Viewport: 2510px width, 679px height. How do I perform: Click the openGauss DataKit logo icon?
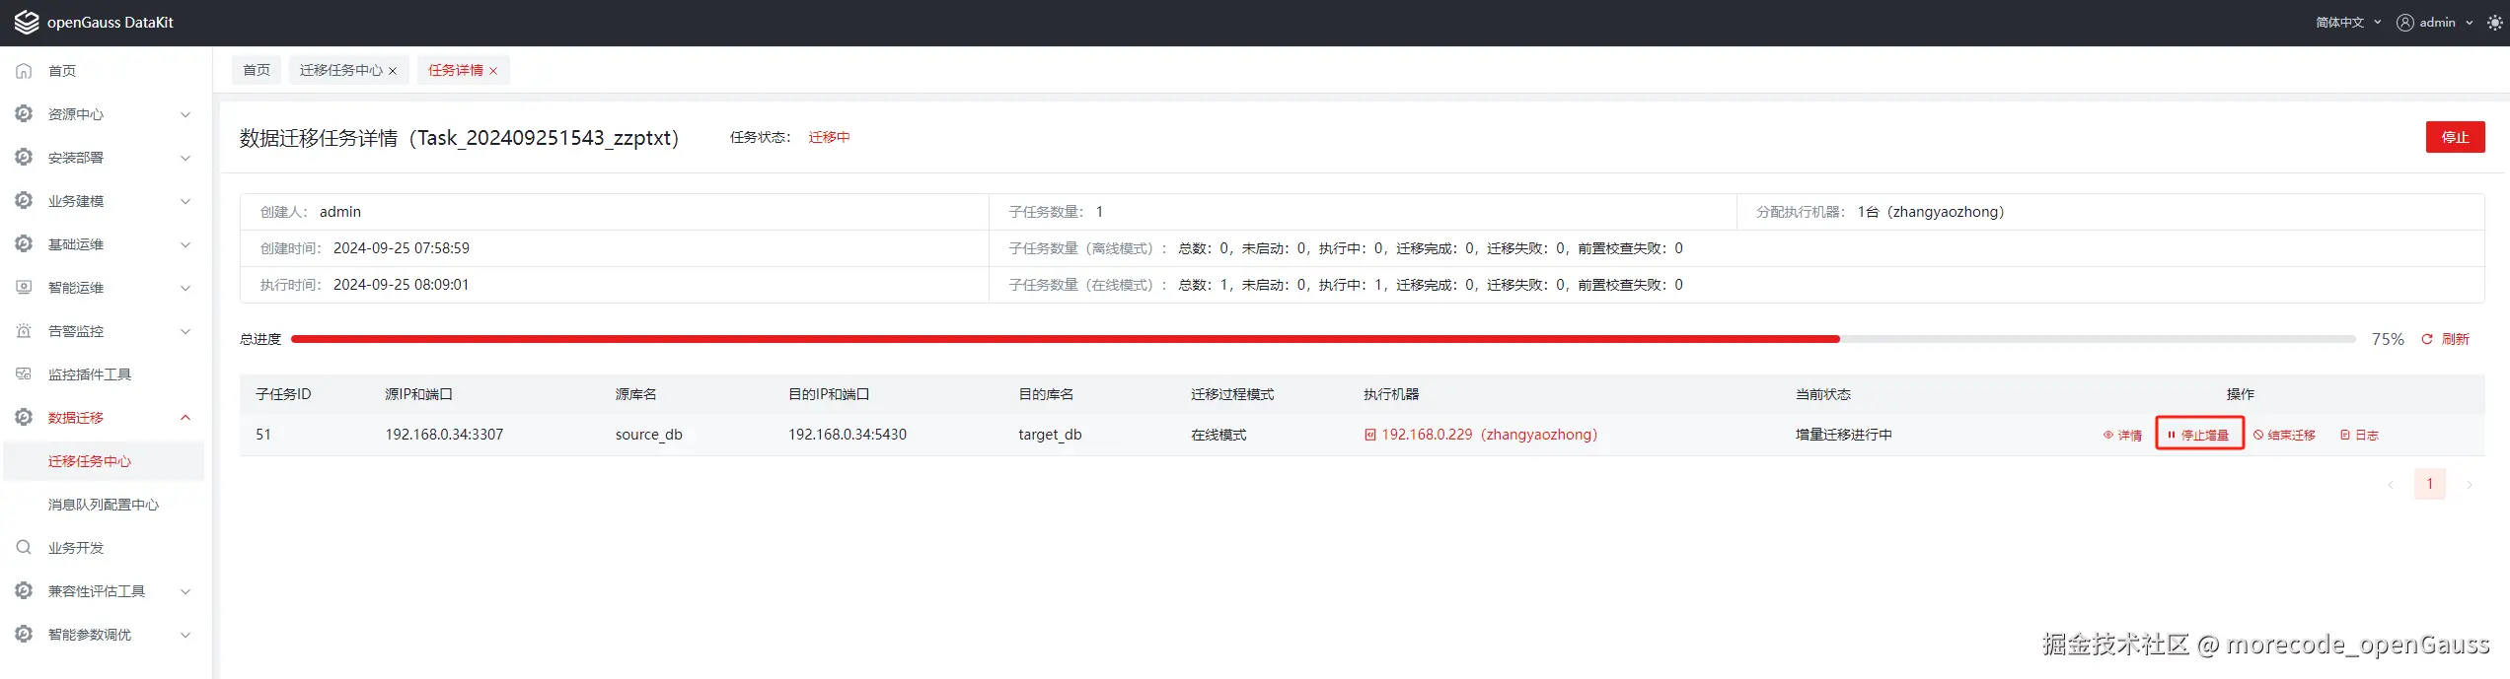click(27, 22)
